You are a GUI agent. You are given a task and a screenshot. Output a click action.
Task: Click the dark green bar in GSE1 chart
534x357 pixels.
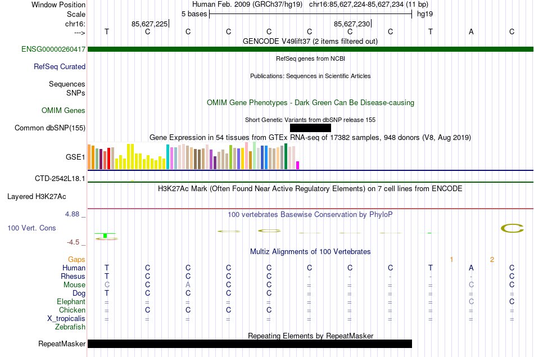click(x=286, y=156)
